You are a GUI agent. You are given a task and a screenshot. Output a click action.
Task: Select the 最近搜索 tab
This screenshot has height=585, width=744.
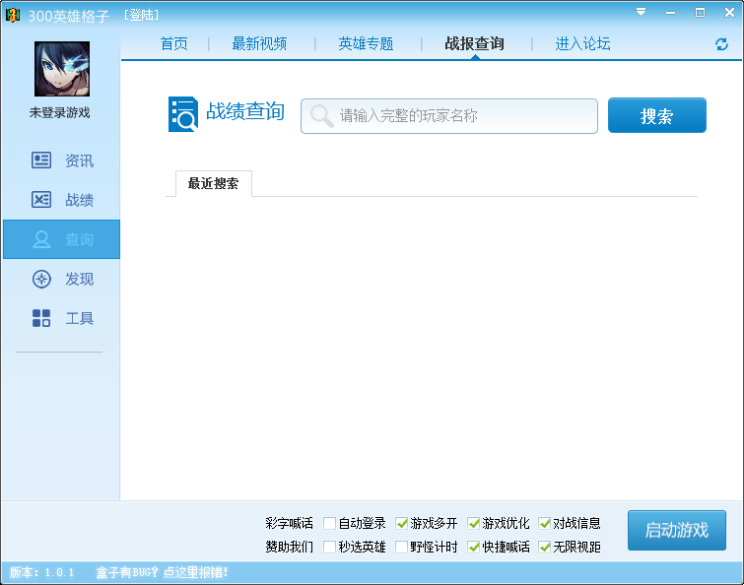(213, 183)
